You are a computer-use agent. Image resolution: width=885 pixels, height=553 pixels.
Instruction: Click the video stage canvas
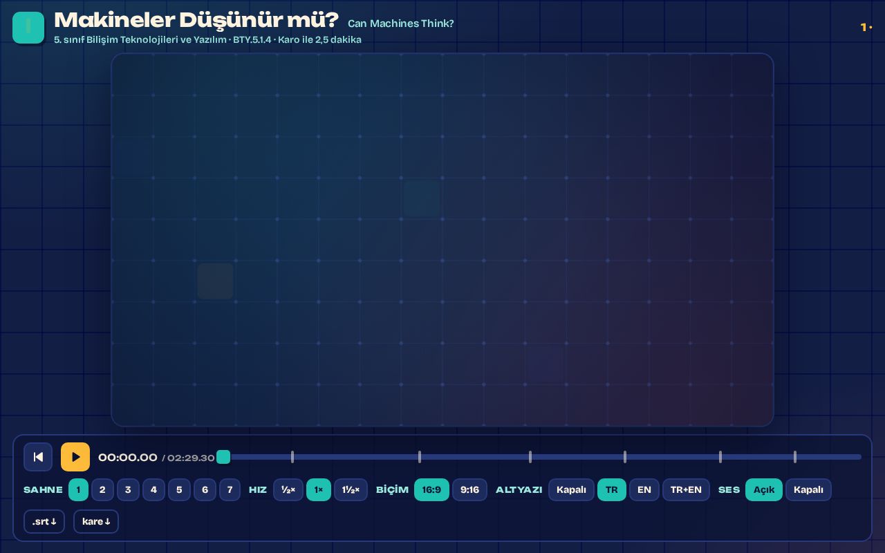(x=442, y=240)
